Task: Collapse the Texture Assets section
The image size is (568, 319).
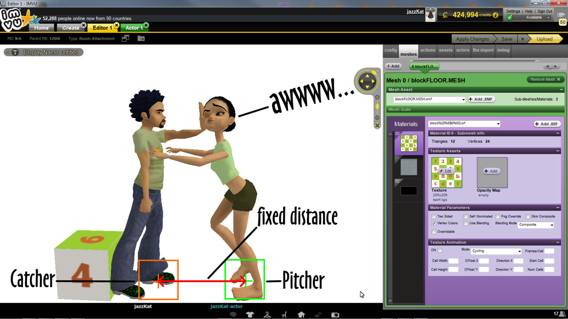Action: (x=558, y=151)
